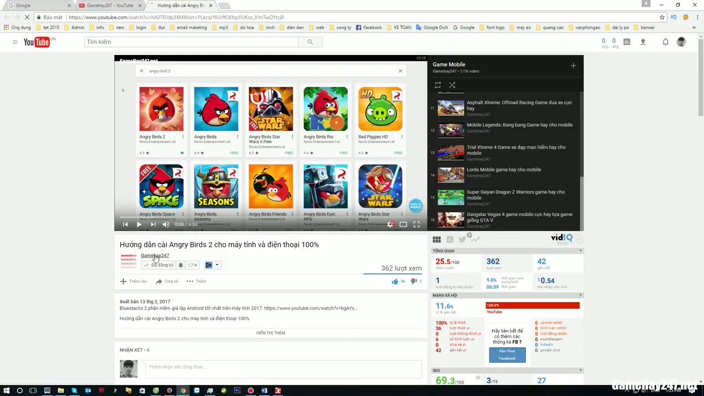
Task: Open vidIQ channel tools dropdown arrow
Action: pyautogui.click(x=217, y=265)
